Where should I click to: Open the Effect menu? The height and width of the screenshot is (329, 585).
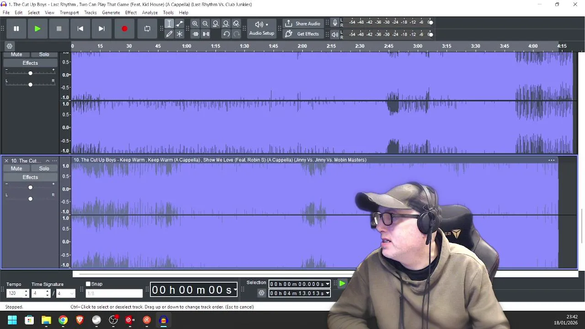pos(131,13)
